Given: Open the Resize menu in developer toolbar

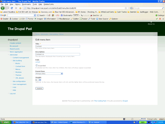Looking at the screenshot, I should pyautogui.click(x=83, y=19).
